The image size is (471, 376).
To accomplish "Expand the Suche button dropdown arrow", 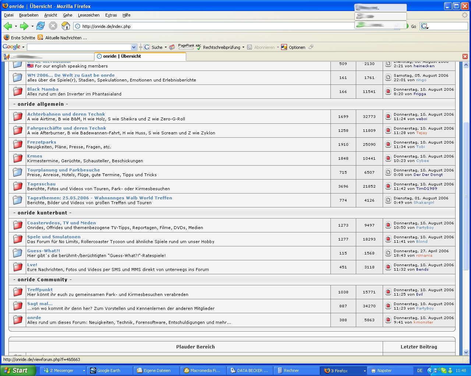I will (166, 47).
